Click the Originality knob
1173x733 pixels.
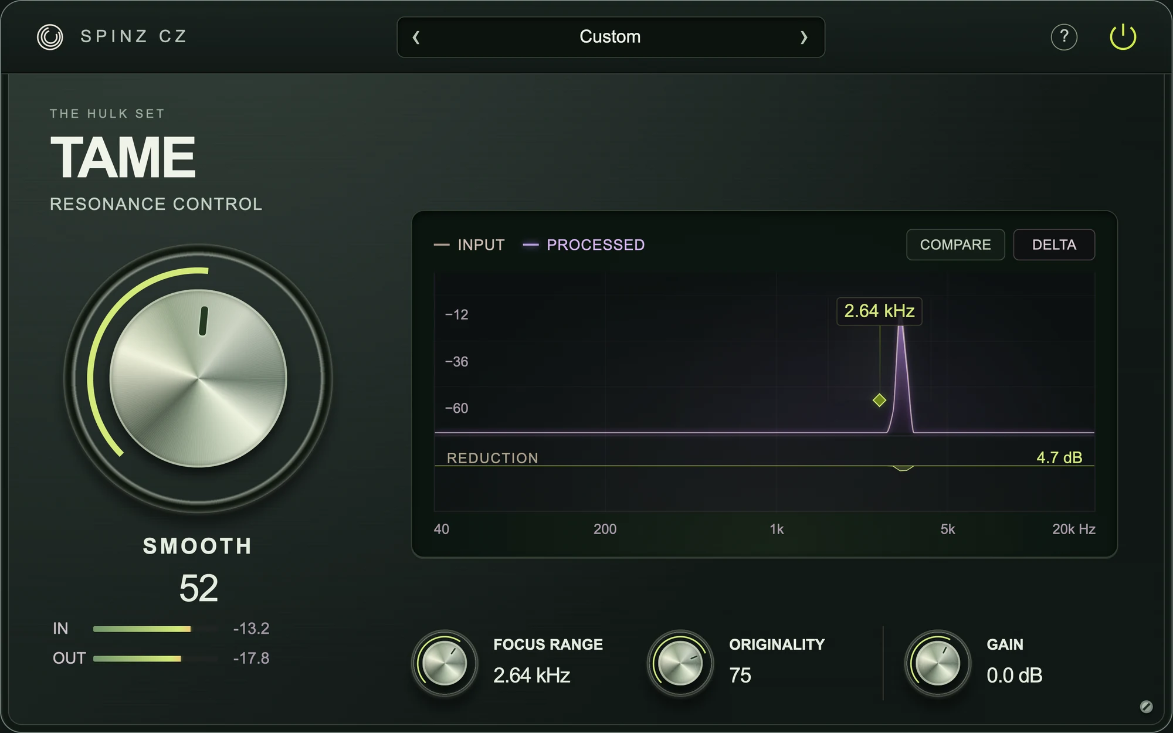680,663
